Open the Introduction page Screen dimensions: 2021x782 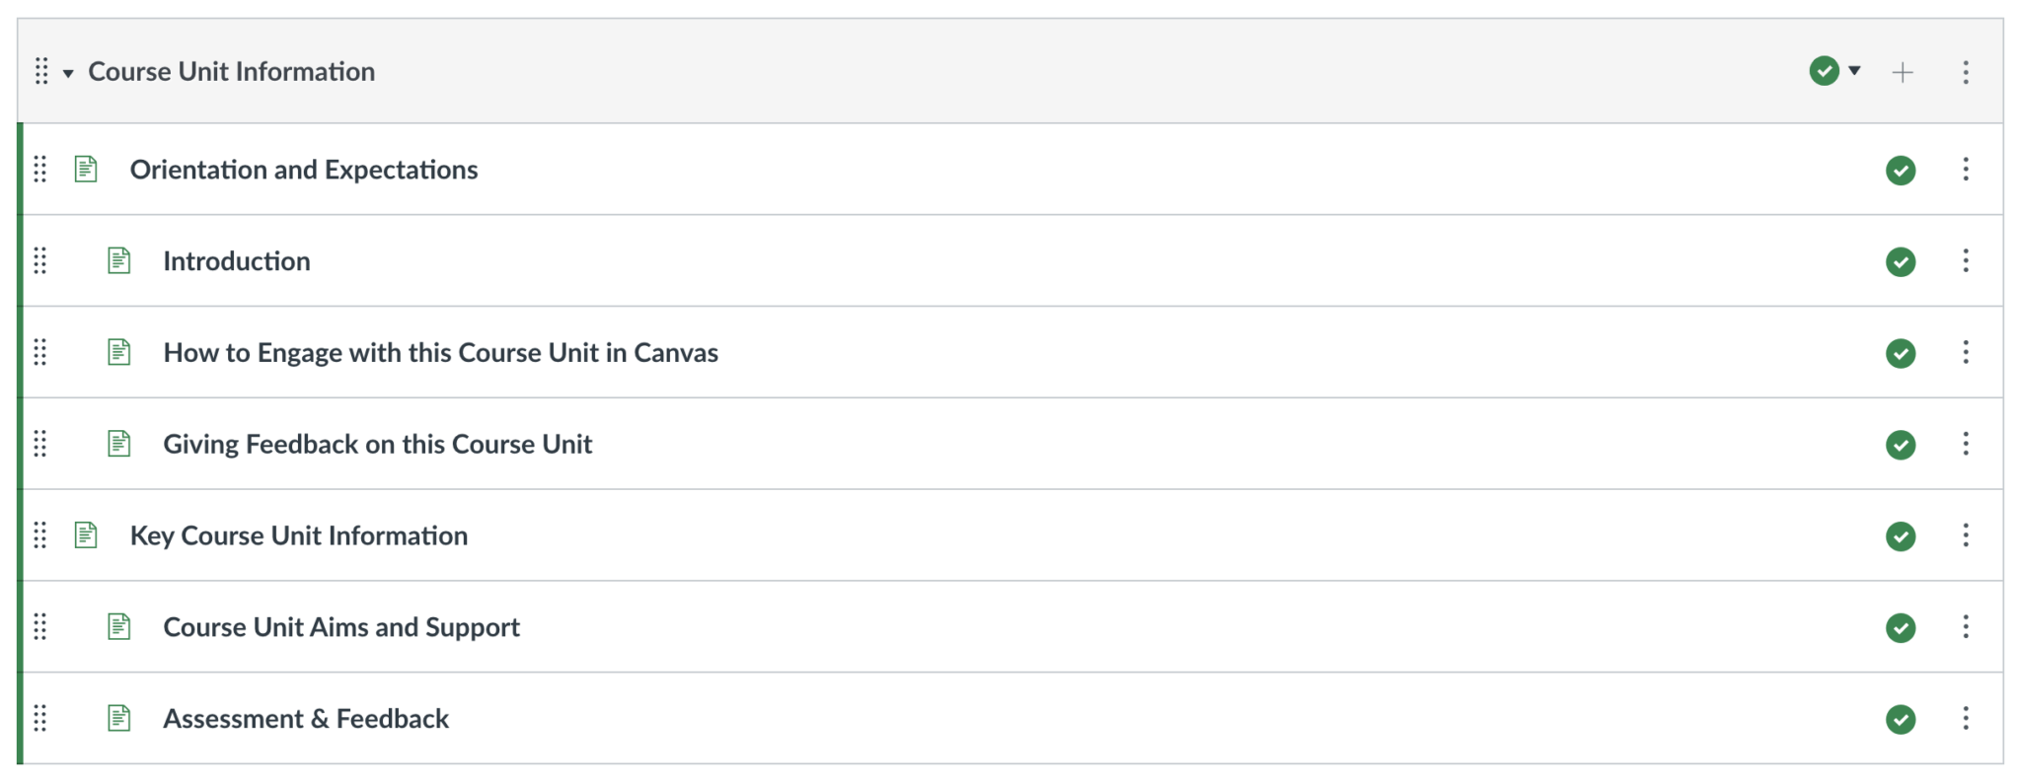(x=237, y=260)
